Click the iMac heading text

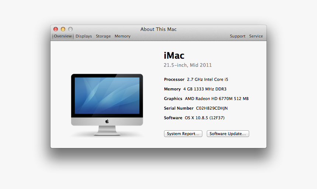click(x=174, y=55)
